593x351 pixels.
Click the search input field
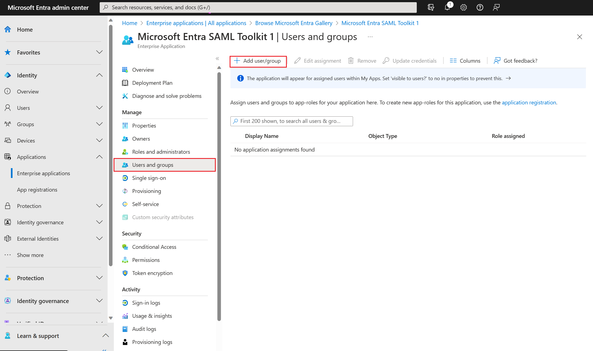[291, 122]
